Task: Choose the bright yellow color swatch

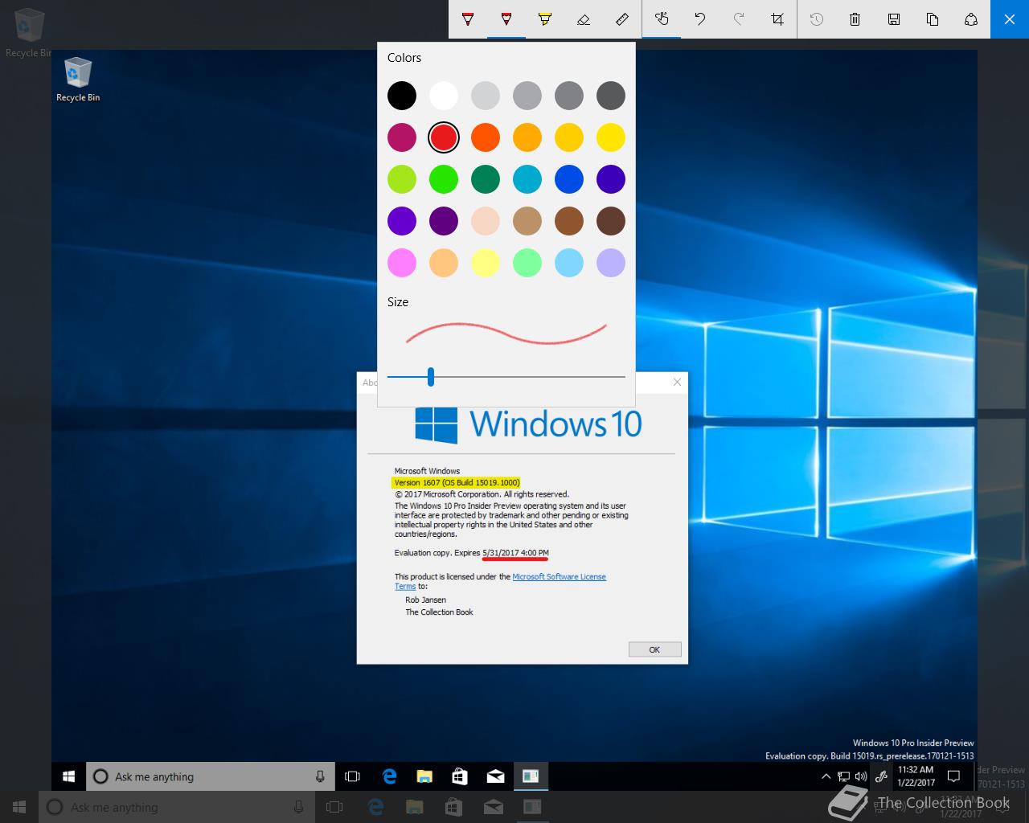Action: (611, 137)
